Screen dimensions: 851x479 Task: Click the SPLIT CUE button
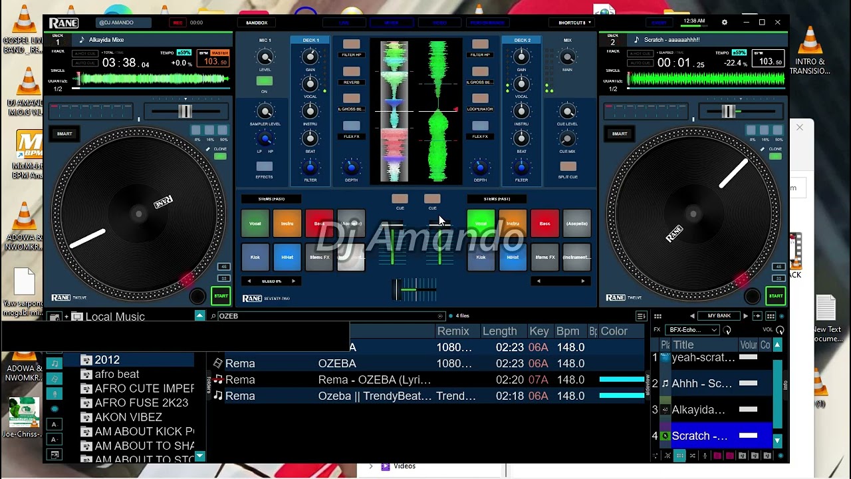568,166
